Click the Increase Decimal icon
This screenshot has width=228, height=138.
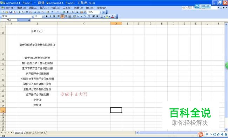(x=85, y=16)
